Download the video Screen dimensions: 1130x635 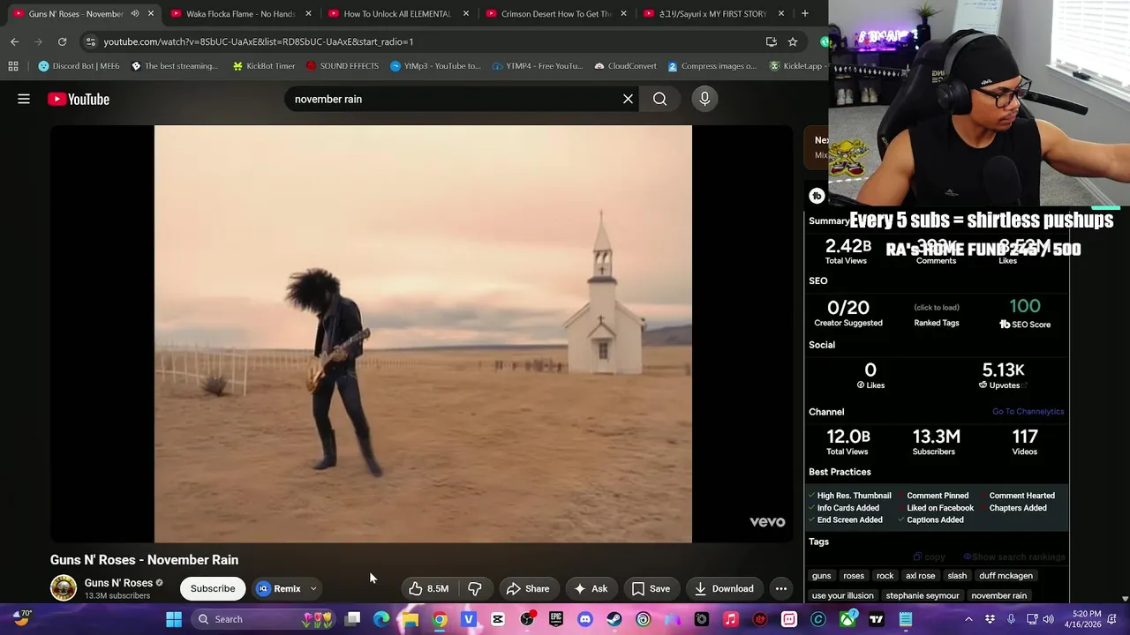tap(724, 588)
